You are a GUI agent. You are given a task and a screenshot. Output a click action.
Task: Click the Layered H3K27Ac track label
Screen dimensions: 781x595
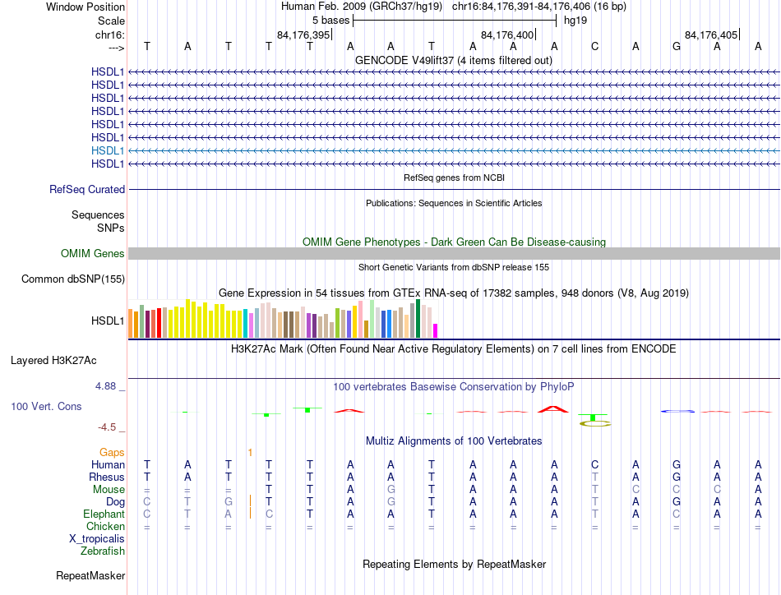[x=53, y=361]
